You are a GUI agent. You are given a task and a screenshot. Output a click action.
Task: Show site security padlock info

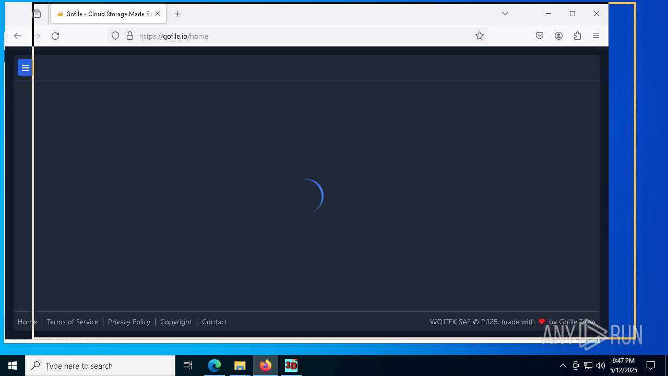(130, 36)
